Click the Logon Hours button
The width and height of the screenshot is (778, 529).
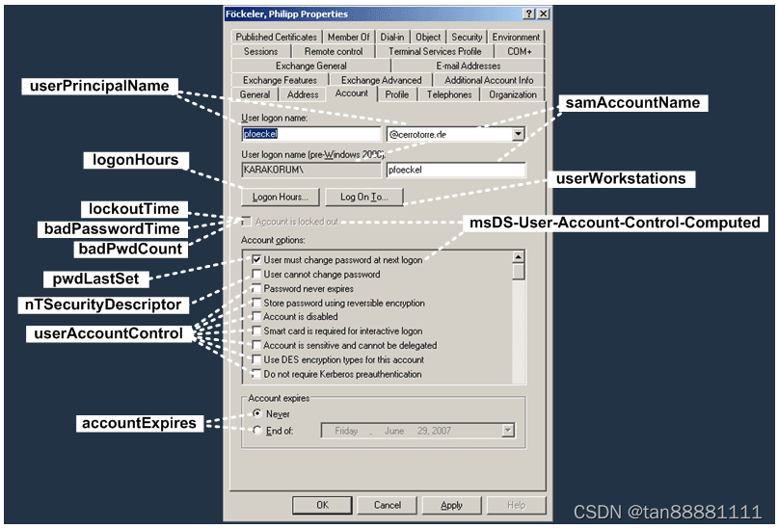pos(281,197)
